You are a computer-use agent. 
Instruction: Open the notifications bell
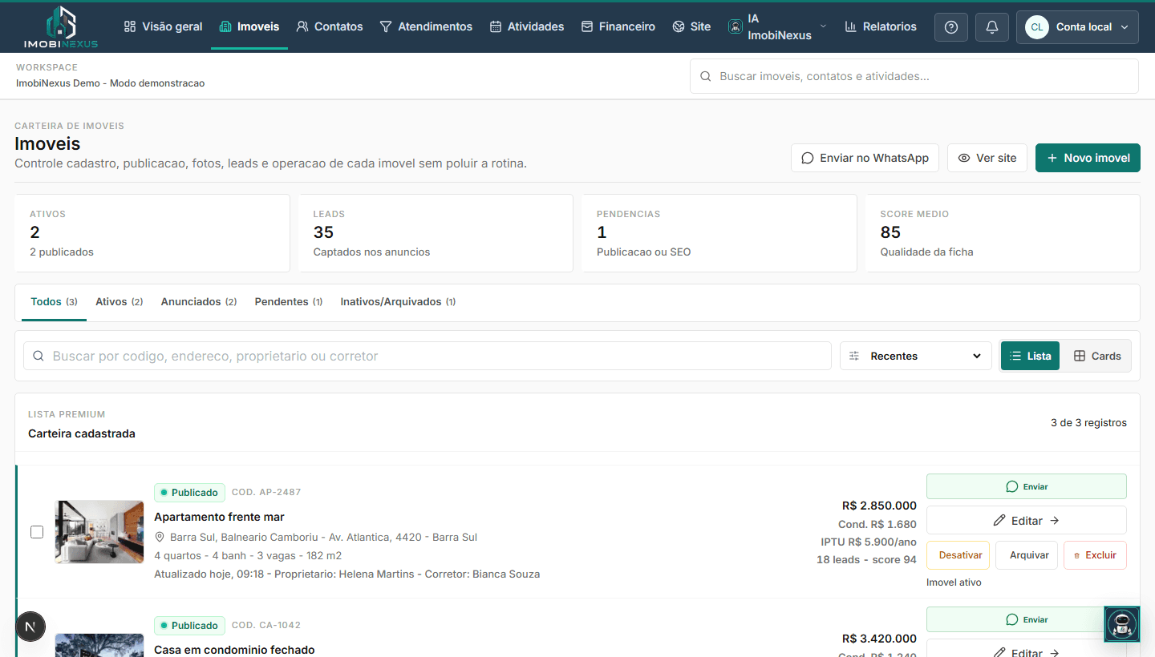coord(992,27)
